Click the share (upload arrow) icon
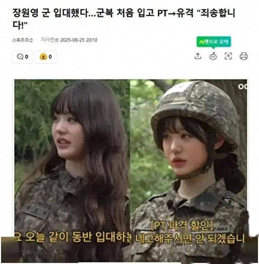This screenshot has width=259, height=264. tap(198, 56)
